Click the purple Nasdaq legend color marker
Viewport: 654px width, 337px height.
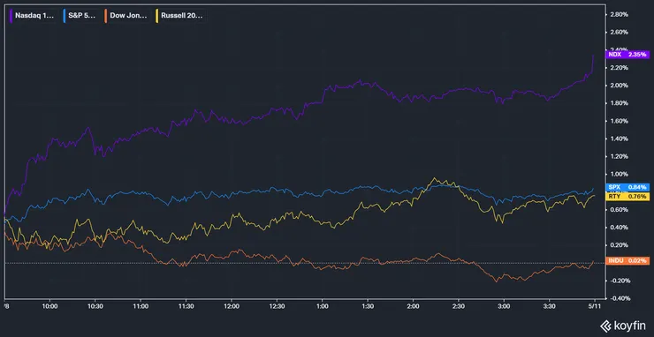(11, 16)
